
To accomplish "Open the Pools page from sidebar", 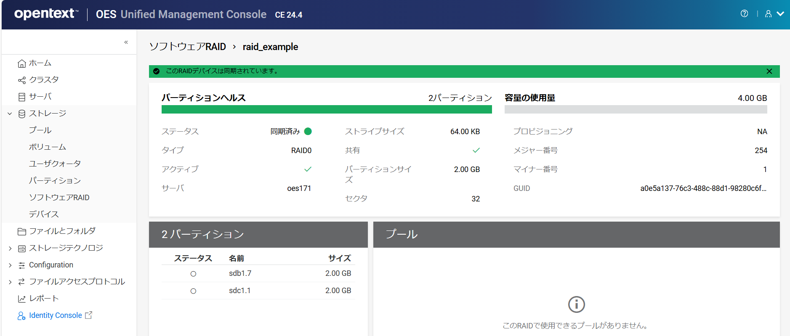I will [40, 130].
